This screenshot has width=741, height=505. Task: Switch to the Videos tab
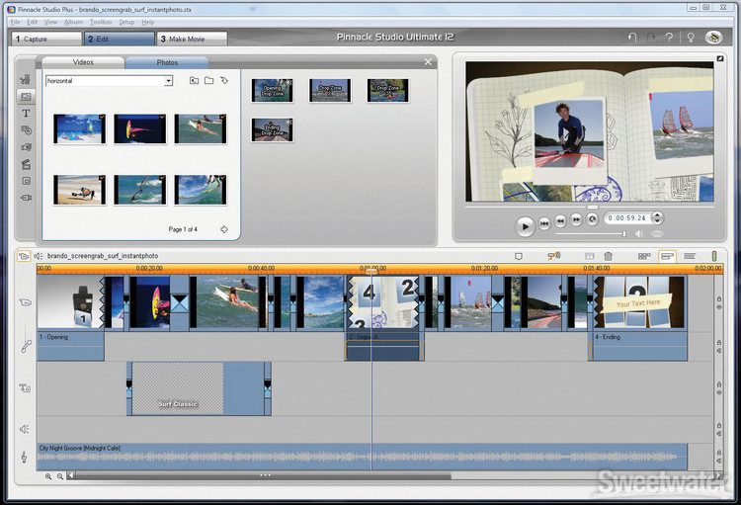(84, 62)
